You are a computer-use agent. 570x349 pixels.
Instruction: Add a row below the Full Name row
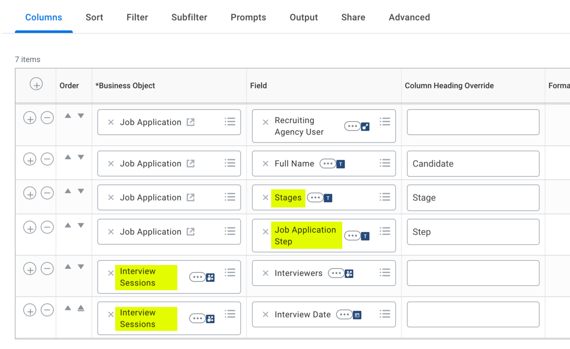(30, 160)
